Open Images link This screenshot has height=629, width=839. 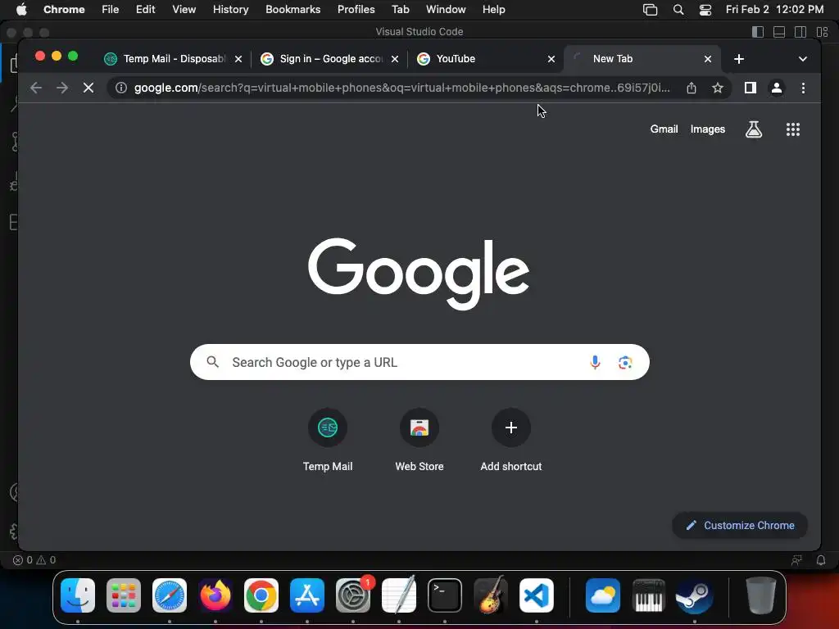pyautogui.click(x=707, y=129)
